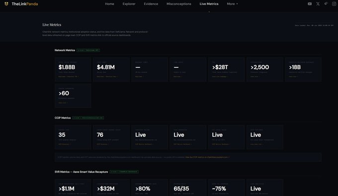Click the >80% SVR metric card

click(x=150, y=188)
